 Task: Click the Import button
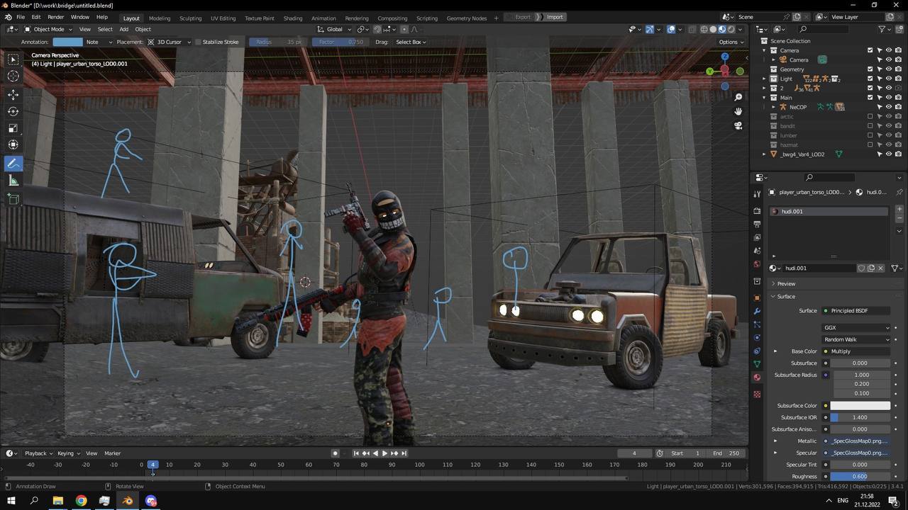click(x=554, y=17)
